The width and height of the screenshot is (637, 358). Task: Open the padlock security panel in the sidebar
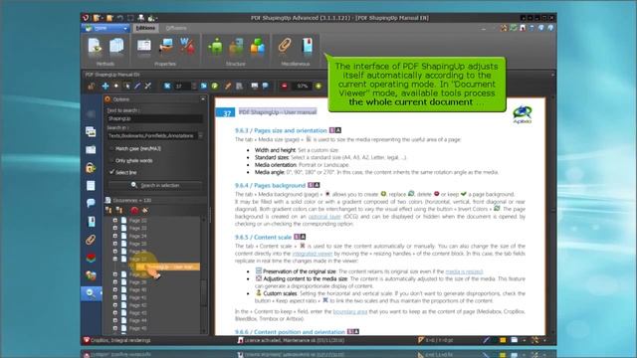(91, 168)
